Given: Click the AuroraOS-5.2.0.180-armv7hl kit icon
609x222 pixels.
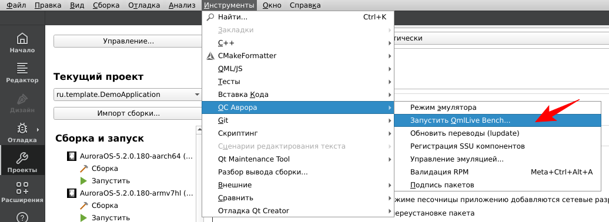Looking at the screenshot, I should (x=72, y=193).
